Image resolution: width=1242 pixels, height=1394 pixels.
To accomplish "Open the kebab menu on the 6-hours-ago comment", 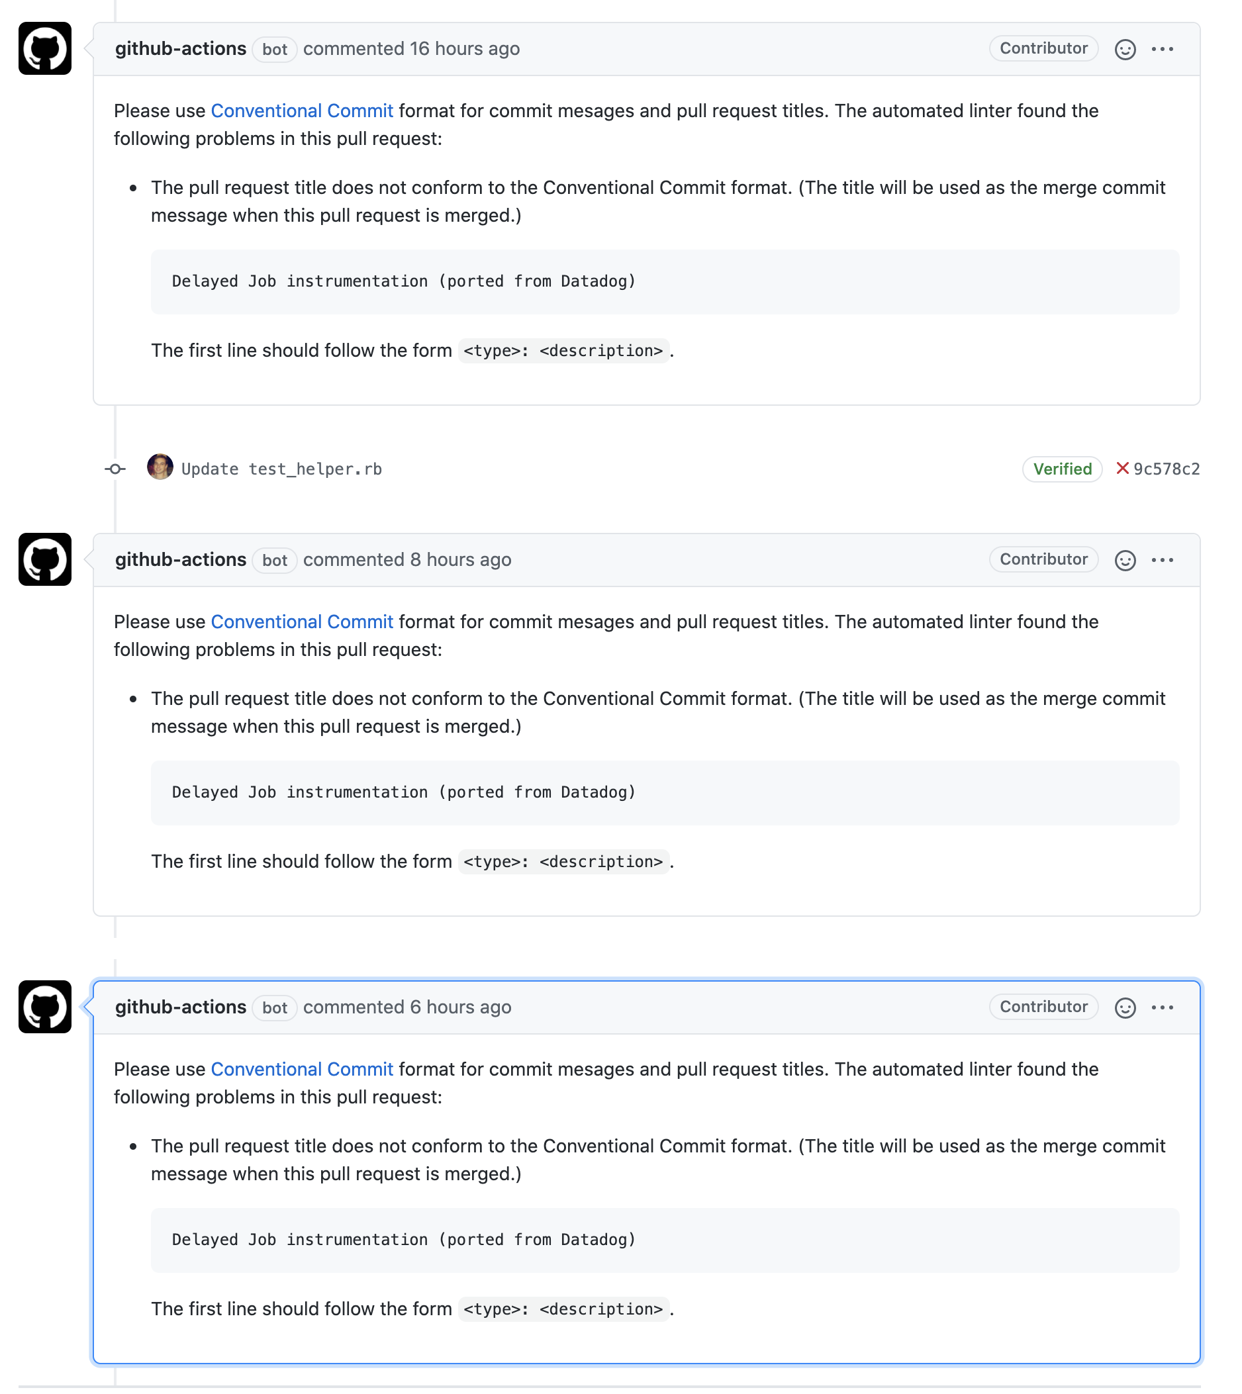I will click(x=1164, y=1007).
